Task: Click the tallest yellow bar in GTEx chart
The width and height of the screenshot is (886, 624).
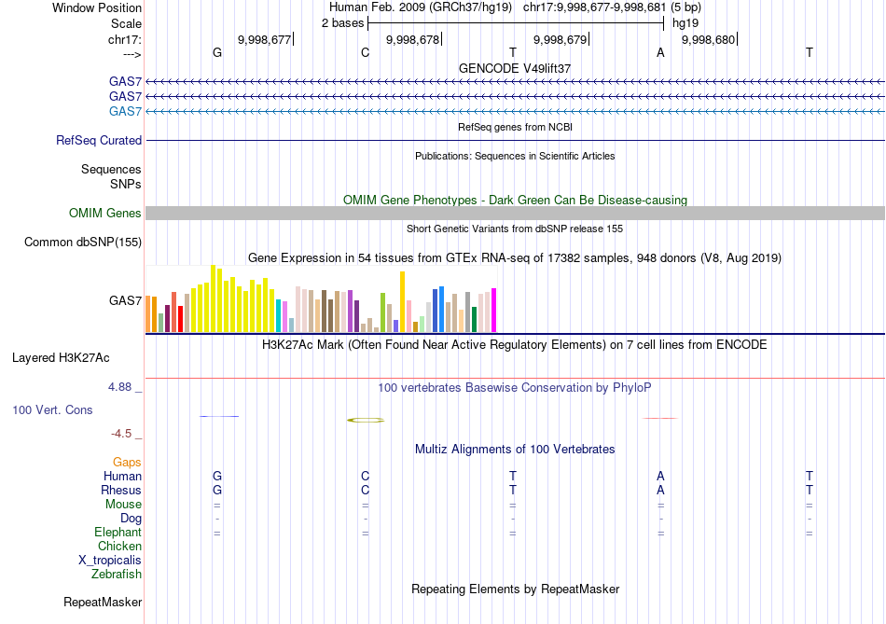Action: (213, 298)
